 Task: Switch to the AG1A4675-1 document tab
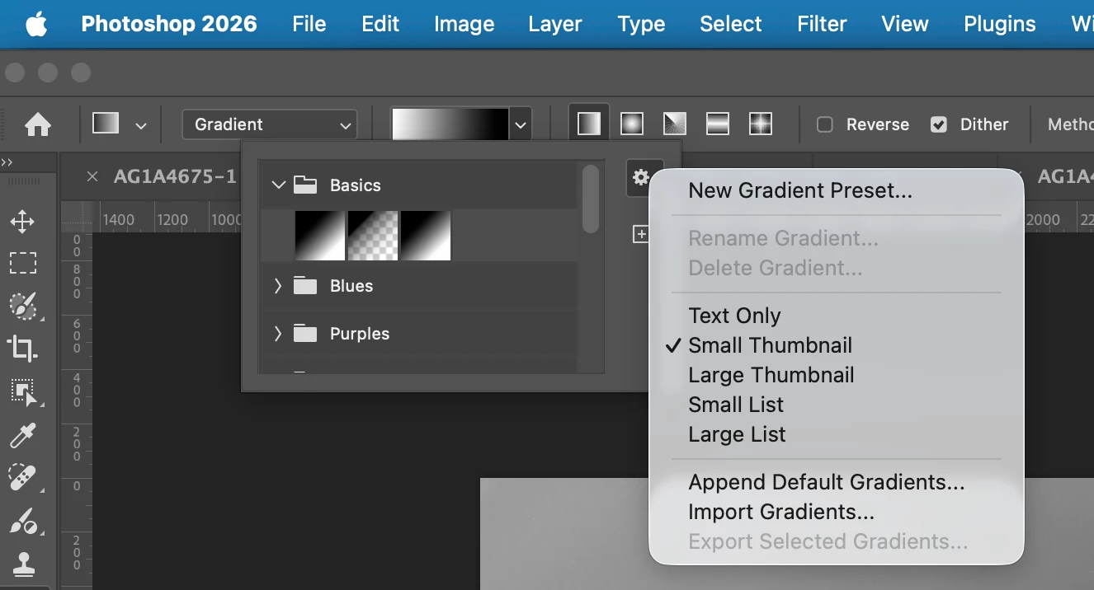pyautogui.click(x=175, y=176)
